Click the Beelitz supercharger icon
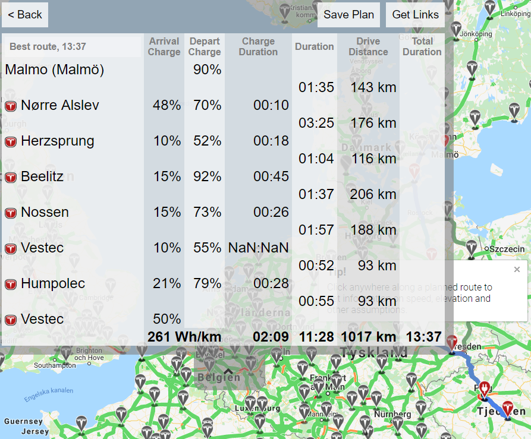This screenshot has width=531, height=439. pyautogui.click(x=11, y=177)
